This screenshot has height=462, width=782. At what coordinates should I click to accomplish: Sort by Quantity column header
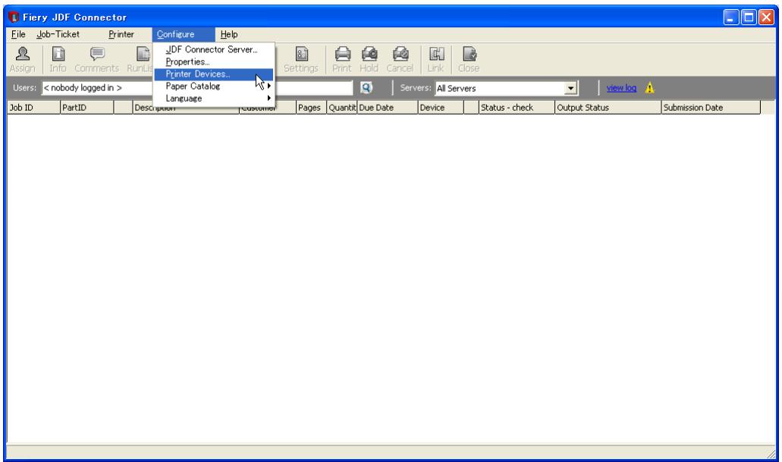pos(341,108)
